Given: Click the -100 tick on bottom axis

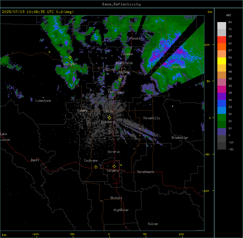Looking at the screenshot, I should (35, 234).
